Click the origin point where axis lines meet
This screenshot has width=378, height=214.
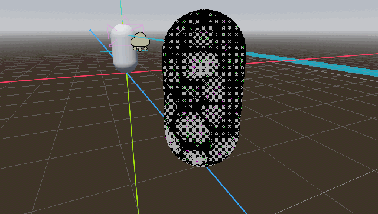tap(127, 73)
